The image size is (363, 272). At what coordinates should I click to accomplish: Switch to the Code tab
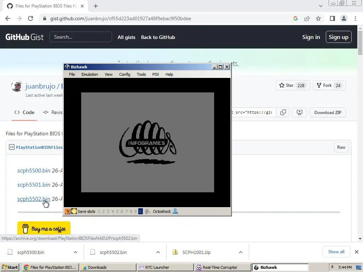tap(24, 112)
